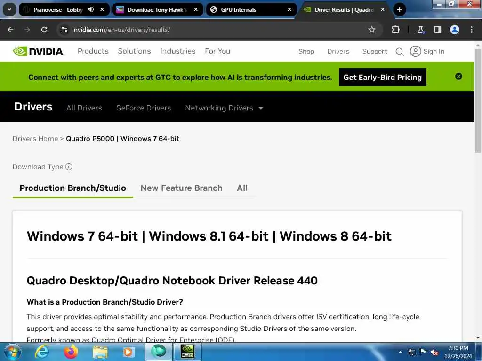Click the NVIDIA logo

(39, 51)
